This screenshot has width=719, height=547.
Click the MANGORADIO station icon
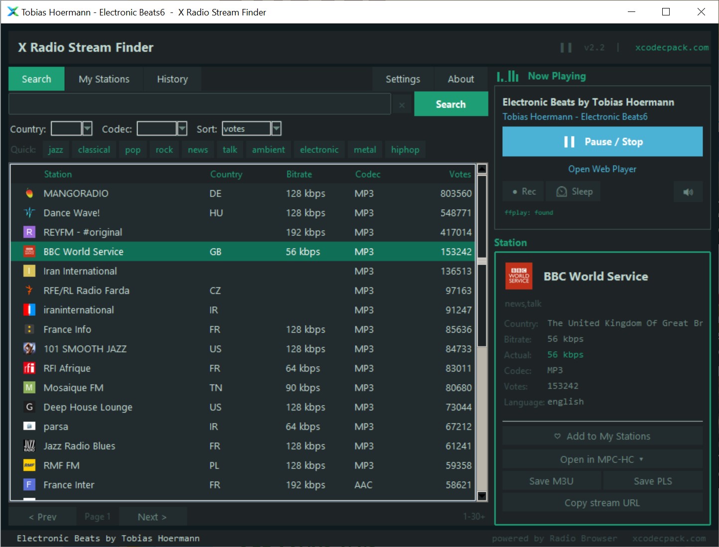click(29, 193)
